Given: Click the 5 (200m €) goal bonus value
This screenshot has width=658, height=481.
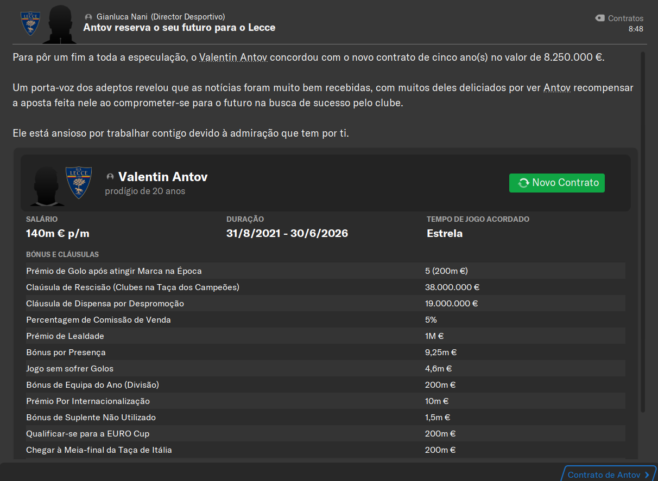Looking at the screenshot, I should (447, 271).
